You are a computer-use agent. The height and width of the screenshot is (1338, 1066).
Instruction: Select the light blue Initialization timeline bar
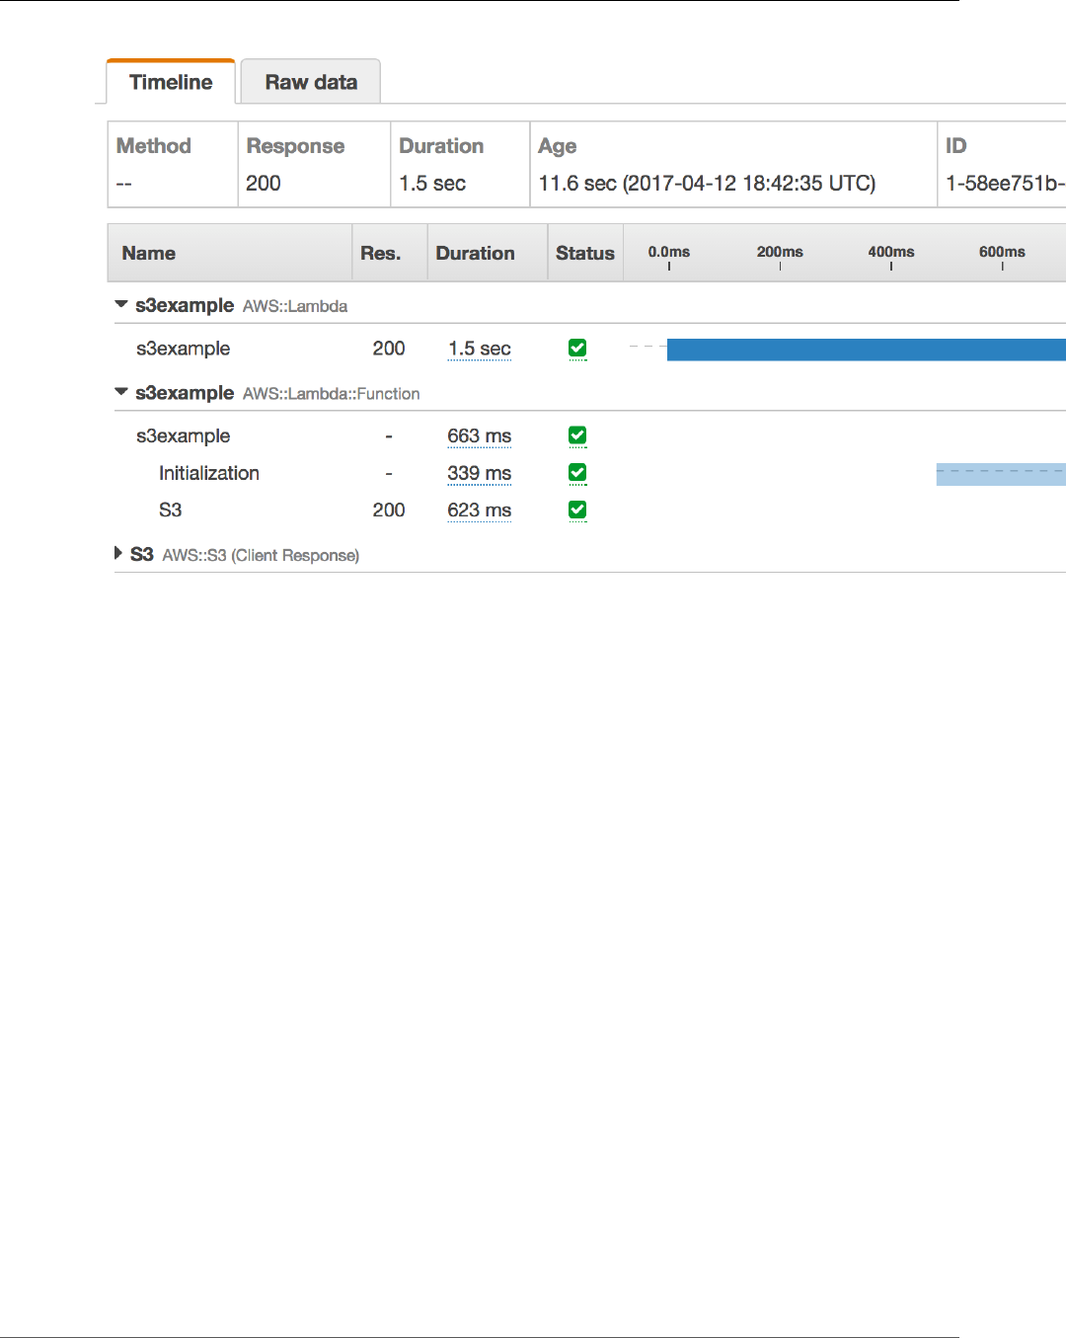(1001, 474)
